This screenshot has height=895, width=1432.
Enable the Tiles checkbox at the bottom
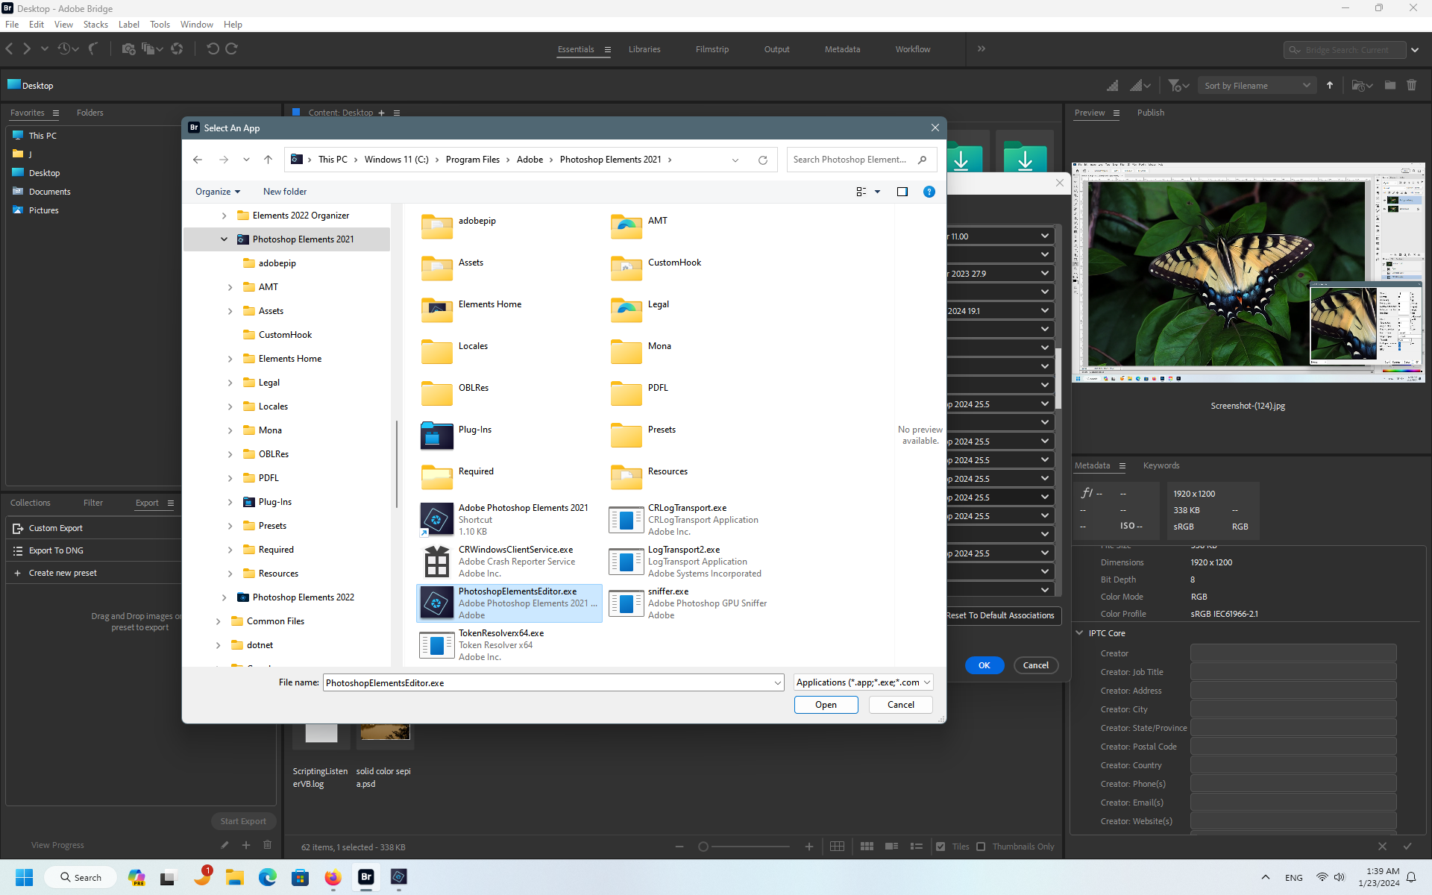940,847
